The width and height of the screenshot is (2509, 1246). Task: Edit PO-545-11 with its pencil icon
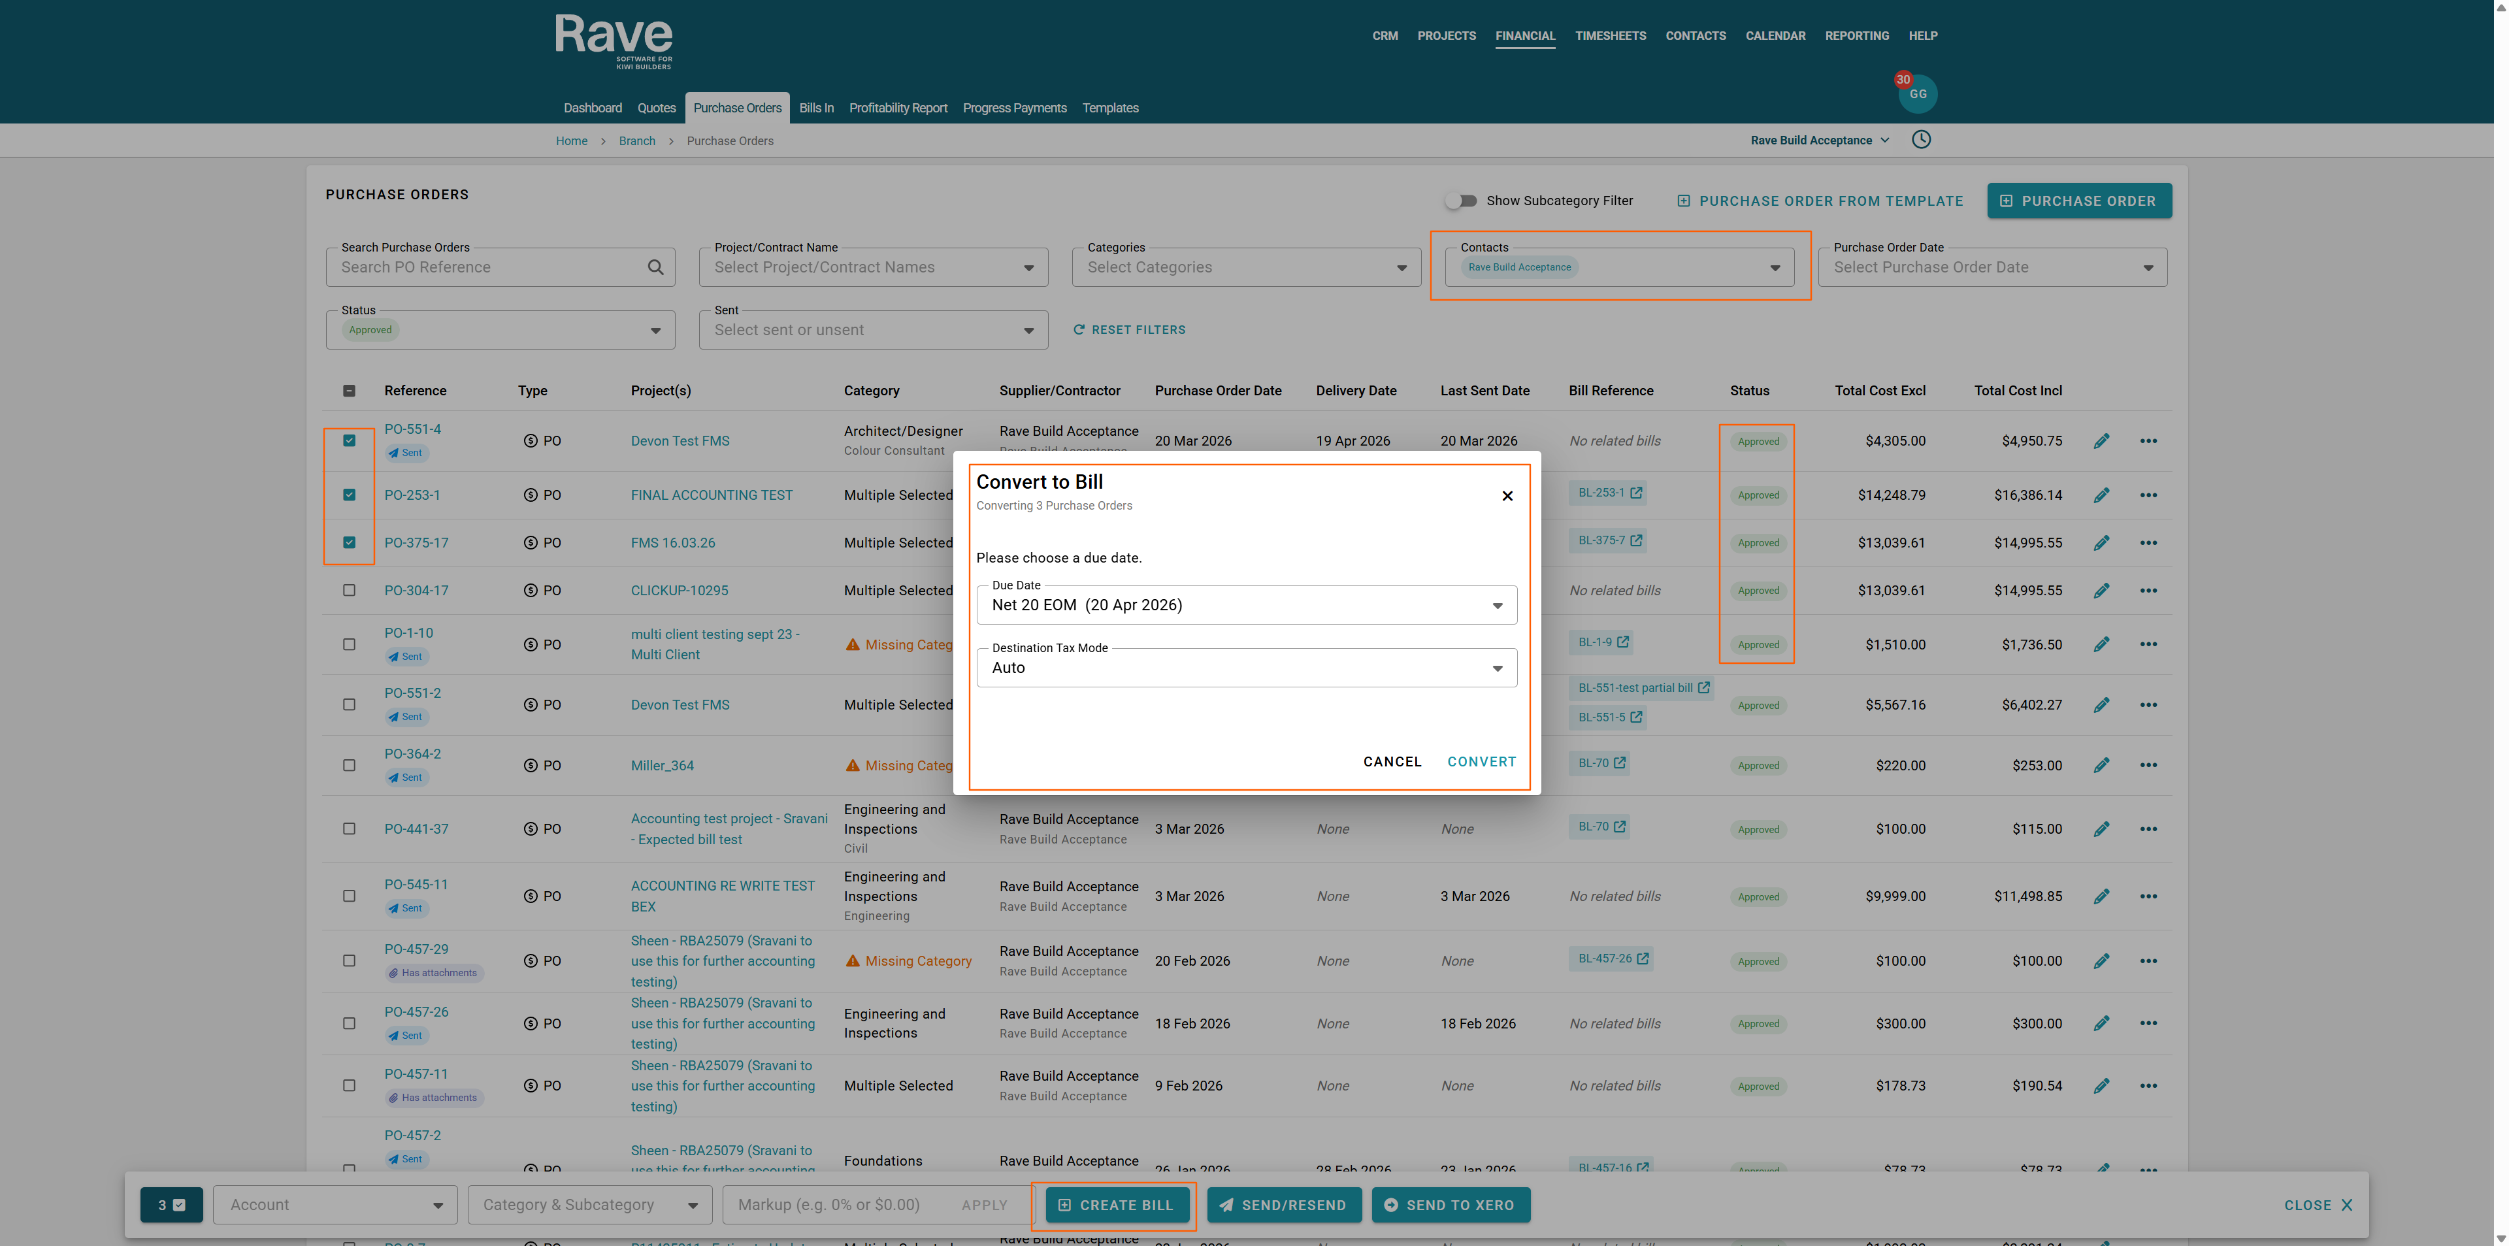2101,896
